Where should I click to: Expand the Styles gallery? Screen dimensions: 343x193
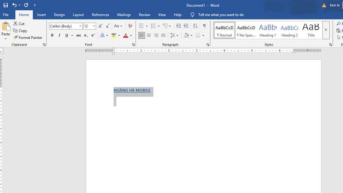(326, 30)
